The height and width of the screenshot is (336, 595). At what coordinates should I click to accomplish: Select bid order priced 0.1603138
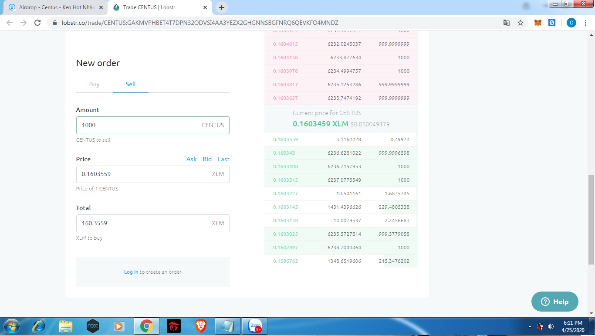[341, 221]
